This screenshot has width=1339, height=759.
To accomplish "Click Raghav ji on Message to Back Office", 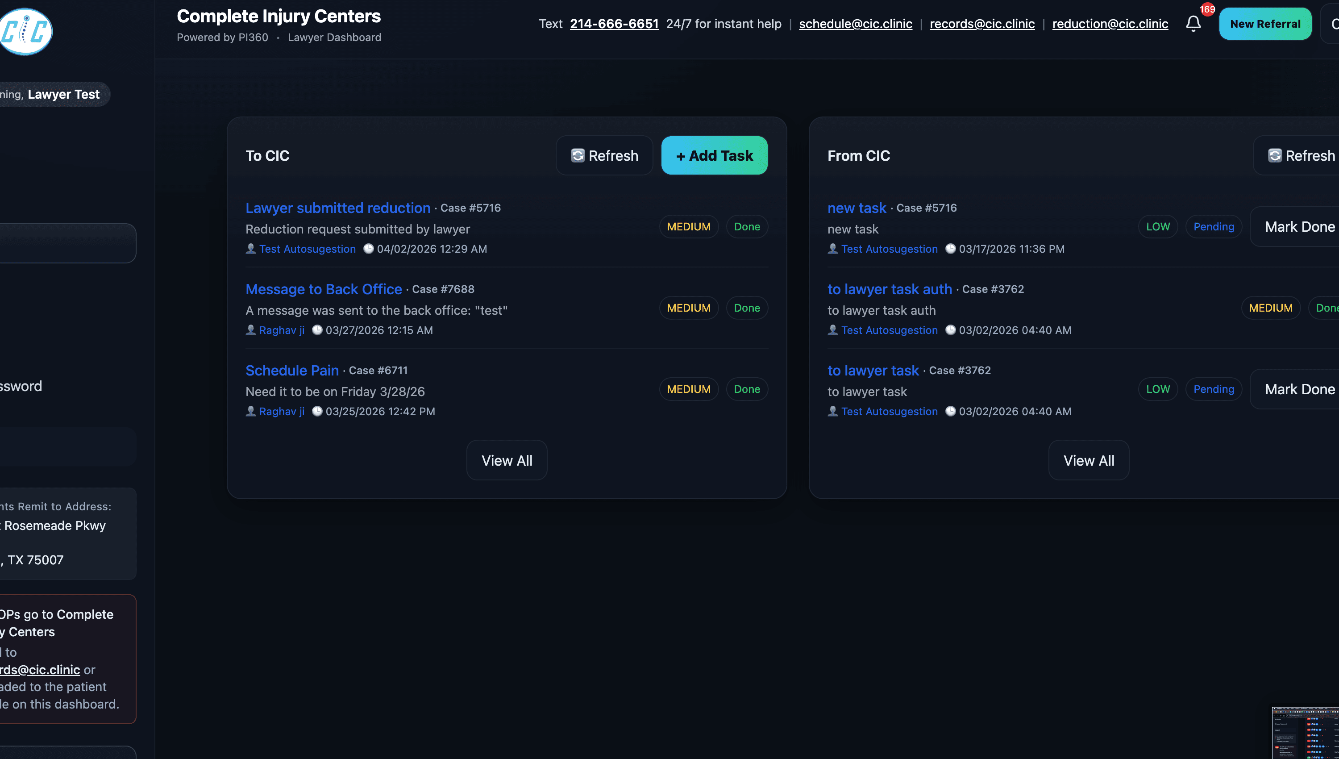I will tap(281, 330).
